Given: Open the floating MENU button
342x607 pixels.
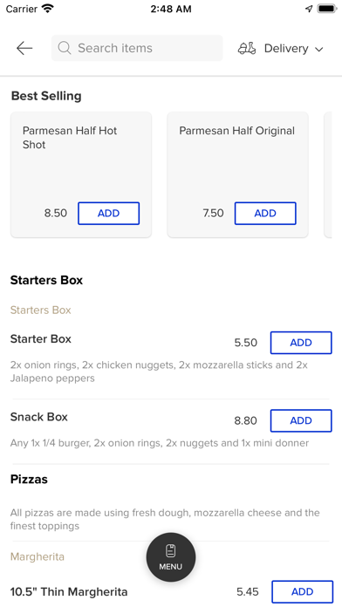Looking at the screenshot, I should click(171, 557).
